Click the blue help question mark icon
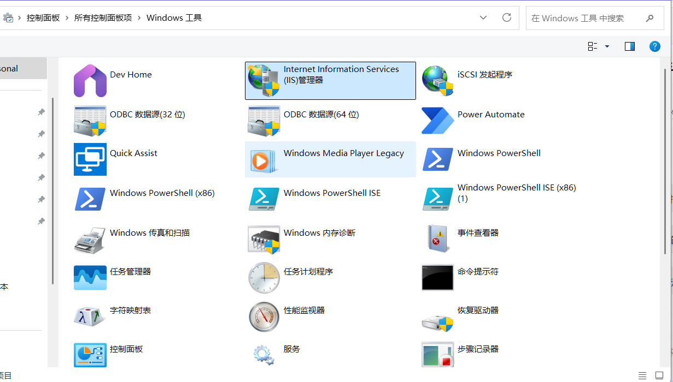This screenshot has height=382, width=673. point(655,46)
